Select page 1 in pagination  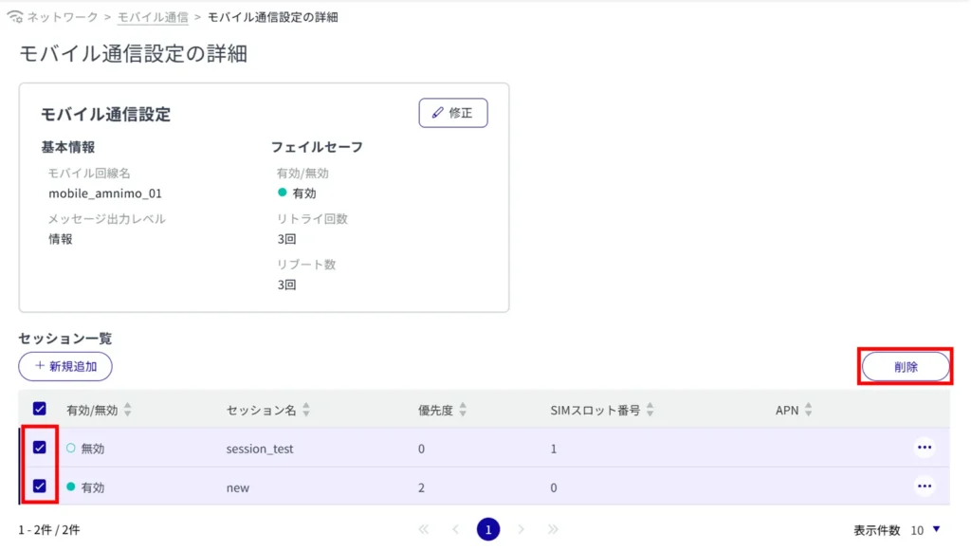coord(487,529)
